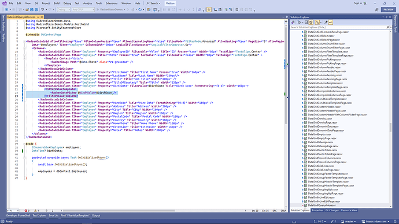The image size is (399, 224).
Task: Open the Output panel tab
Action: coord(96,215)
